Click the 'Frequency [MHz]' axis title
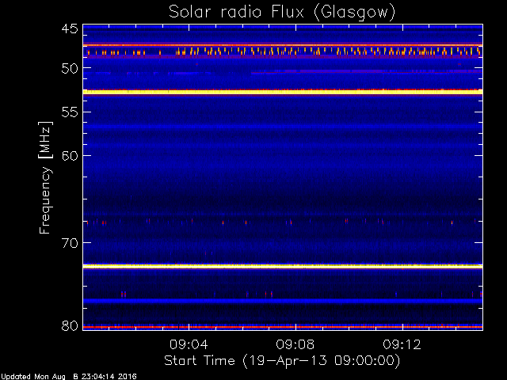The height and width of the screenshot is (380, 507). tap(45, 177)
